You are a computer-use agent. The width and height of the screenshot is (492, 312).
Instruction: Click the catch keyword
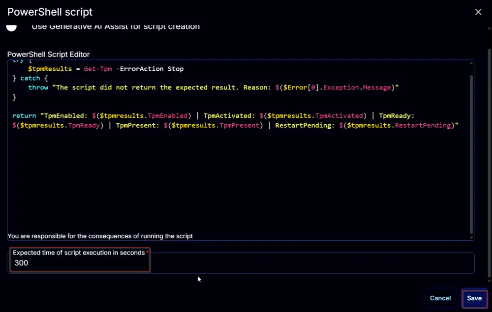tap(30, 78)
